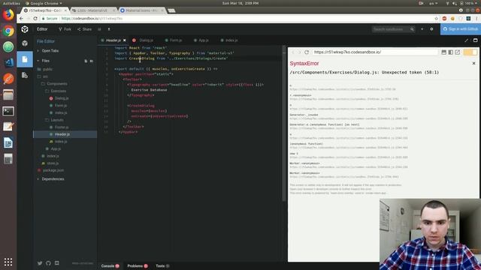Toggle split view icon in preview bar
Image resolution: width=481 pixels, height=270 pixels.
[x=451, y=52]
